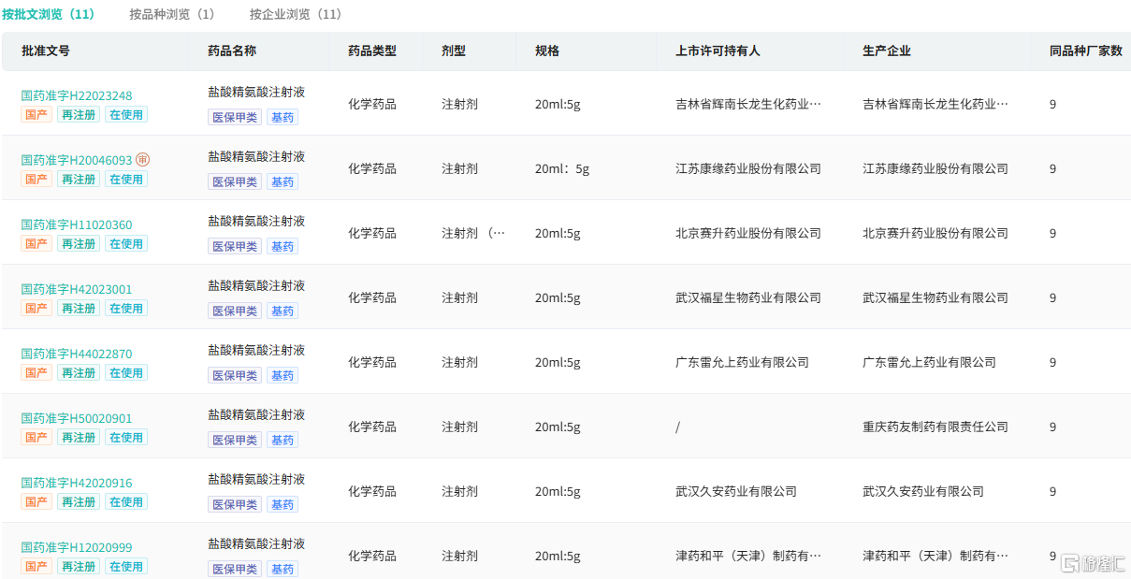This screenshot has width=1131, height=579.
Task: Click specification 20ml：5g in 江苏康缘 row
Action: coord(562,169)
